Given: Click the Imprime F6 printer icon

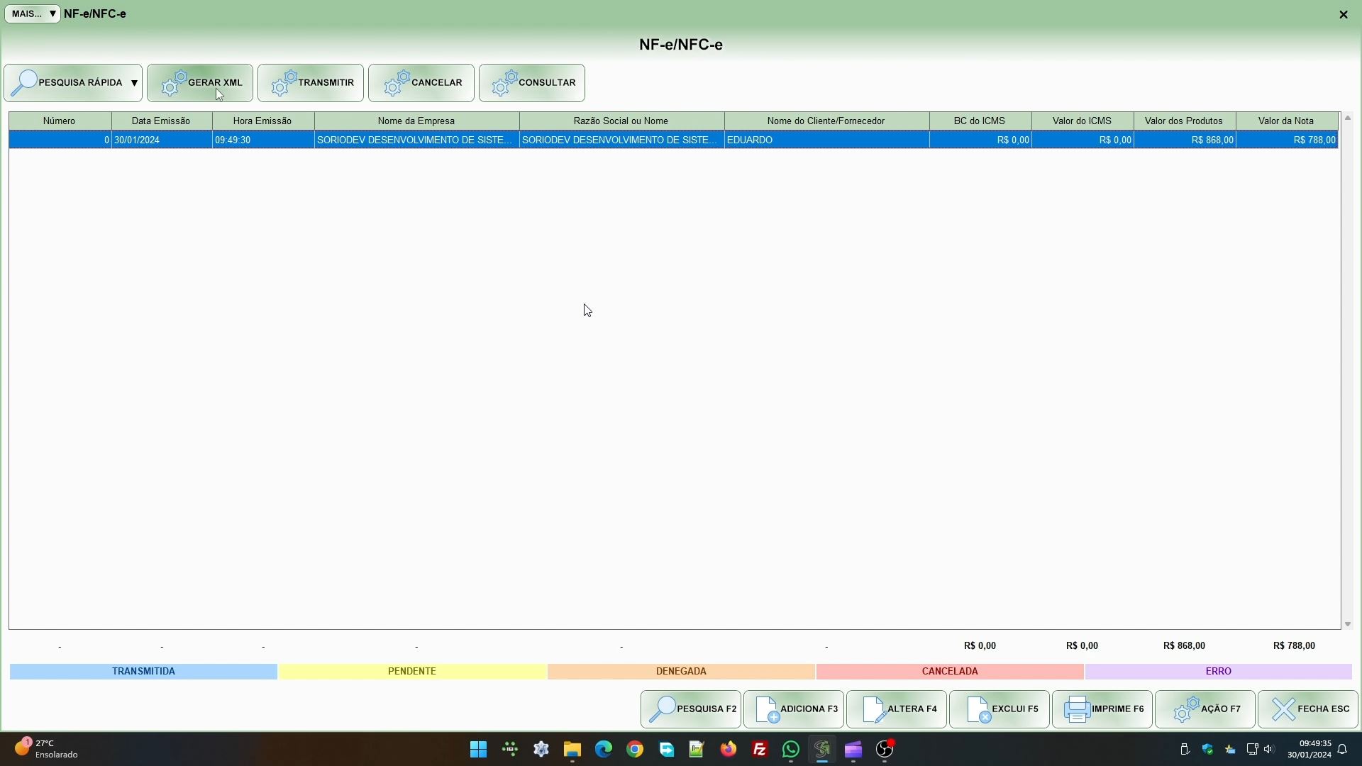Looking at the screenshot, I should pyautogui.click(x=1077, y=709).
